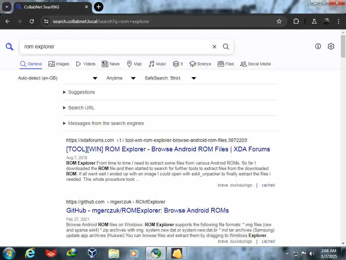Open Windows Start menu
The image size is (346, 260).
[9, 253]
